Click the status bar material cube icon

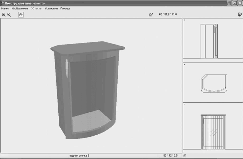pos(185,156)
